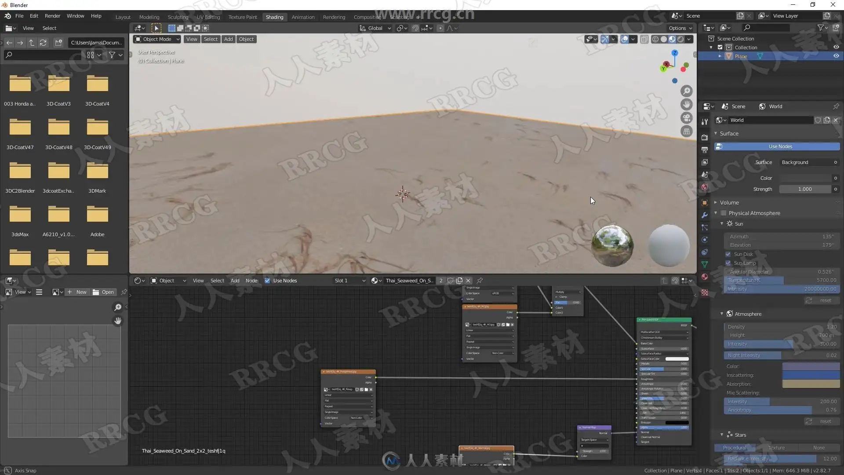
Task: Click the Open image button
Action: coord(104,292)
